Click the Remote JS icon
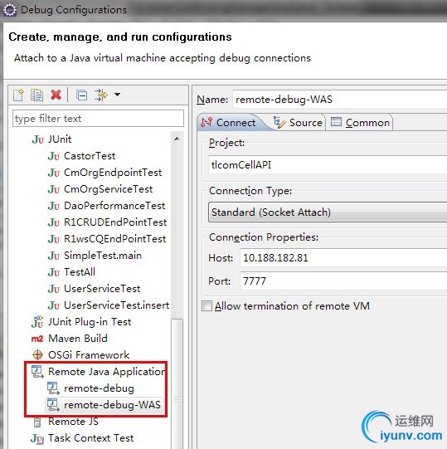 click(x=37, y=422)
